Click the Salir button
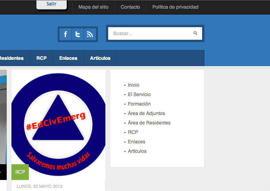 pos(51,4)
